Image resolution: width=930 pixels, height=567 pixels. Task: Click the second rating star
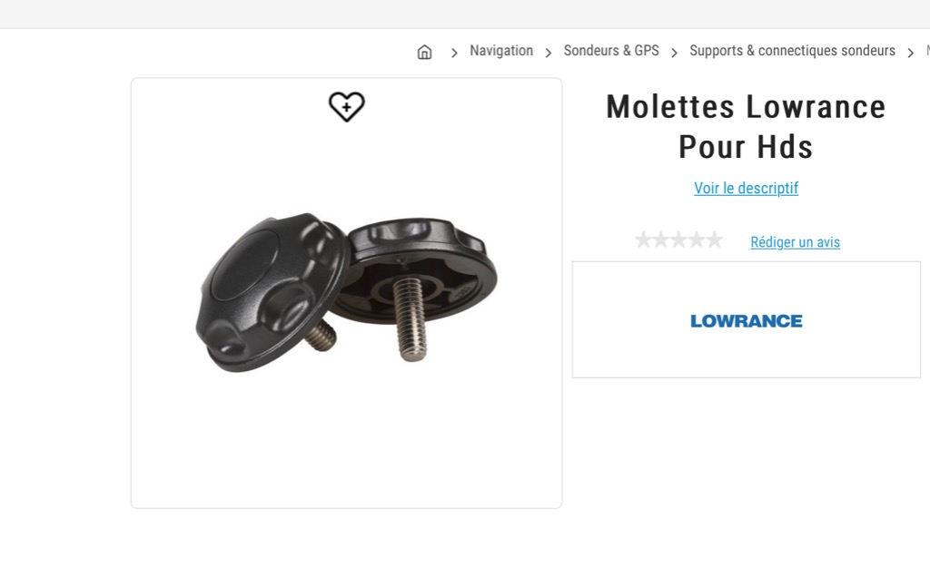coord(661,240)
